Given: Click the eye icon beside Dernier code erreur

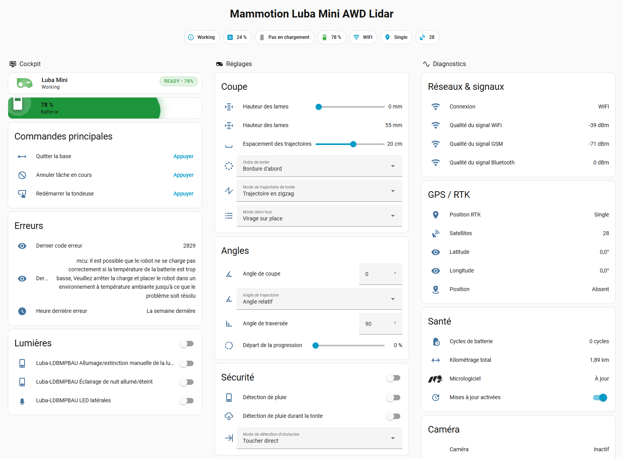Looking at the screenshot, I should [x=22, y=246].
